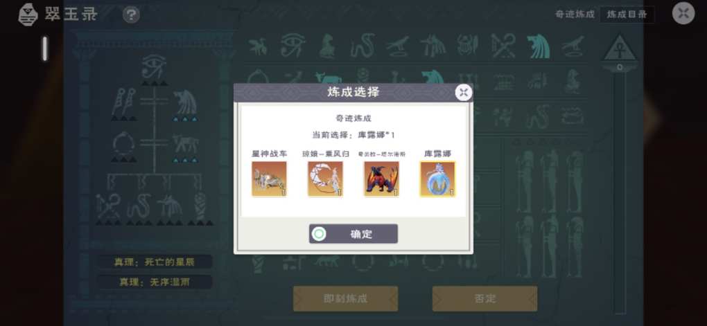The height and width of the screenshot is (326, 707).
Task: Select the highlighted lion head glyph in top row
Action: point(539,46)
